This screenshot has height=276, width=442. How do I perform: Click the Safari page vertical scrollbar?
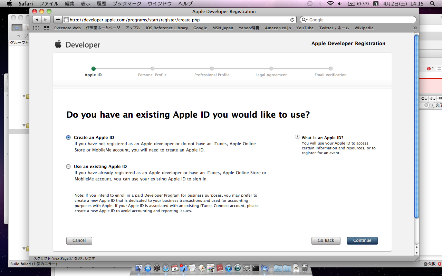pos(416,126)
